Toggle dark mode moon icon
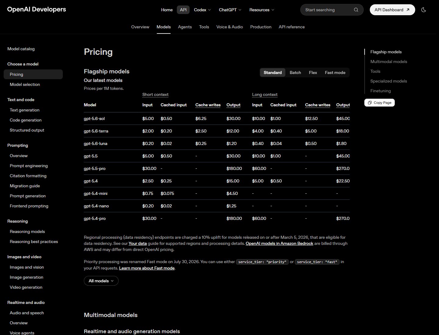The image size is (439, 335). tap(423, 10)
